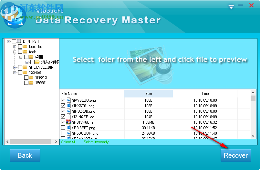Screen dimensions: 260x170
Task: Check the 123456 folder checkbox
Action: [x=20, y=73]
